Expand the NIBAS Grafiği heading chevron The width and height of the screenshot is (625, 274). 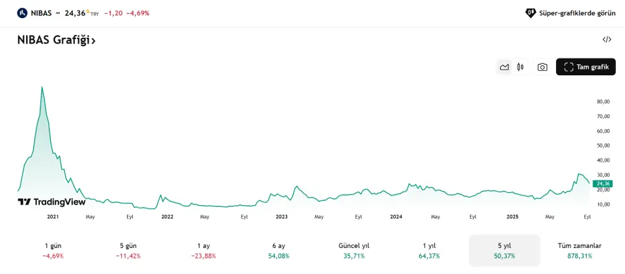[94, 41]
